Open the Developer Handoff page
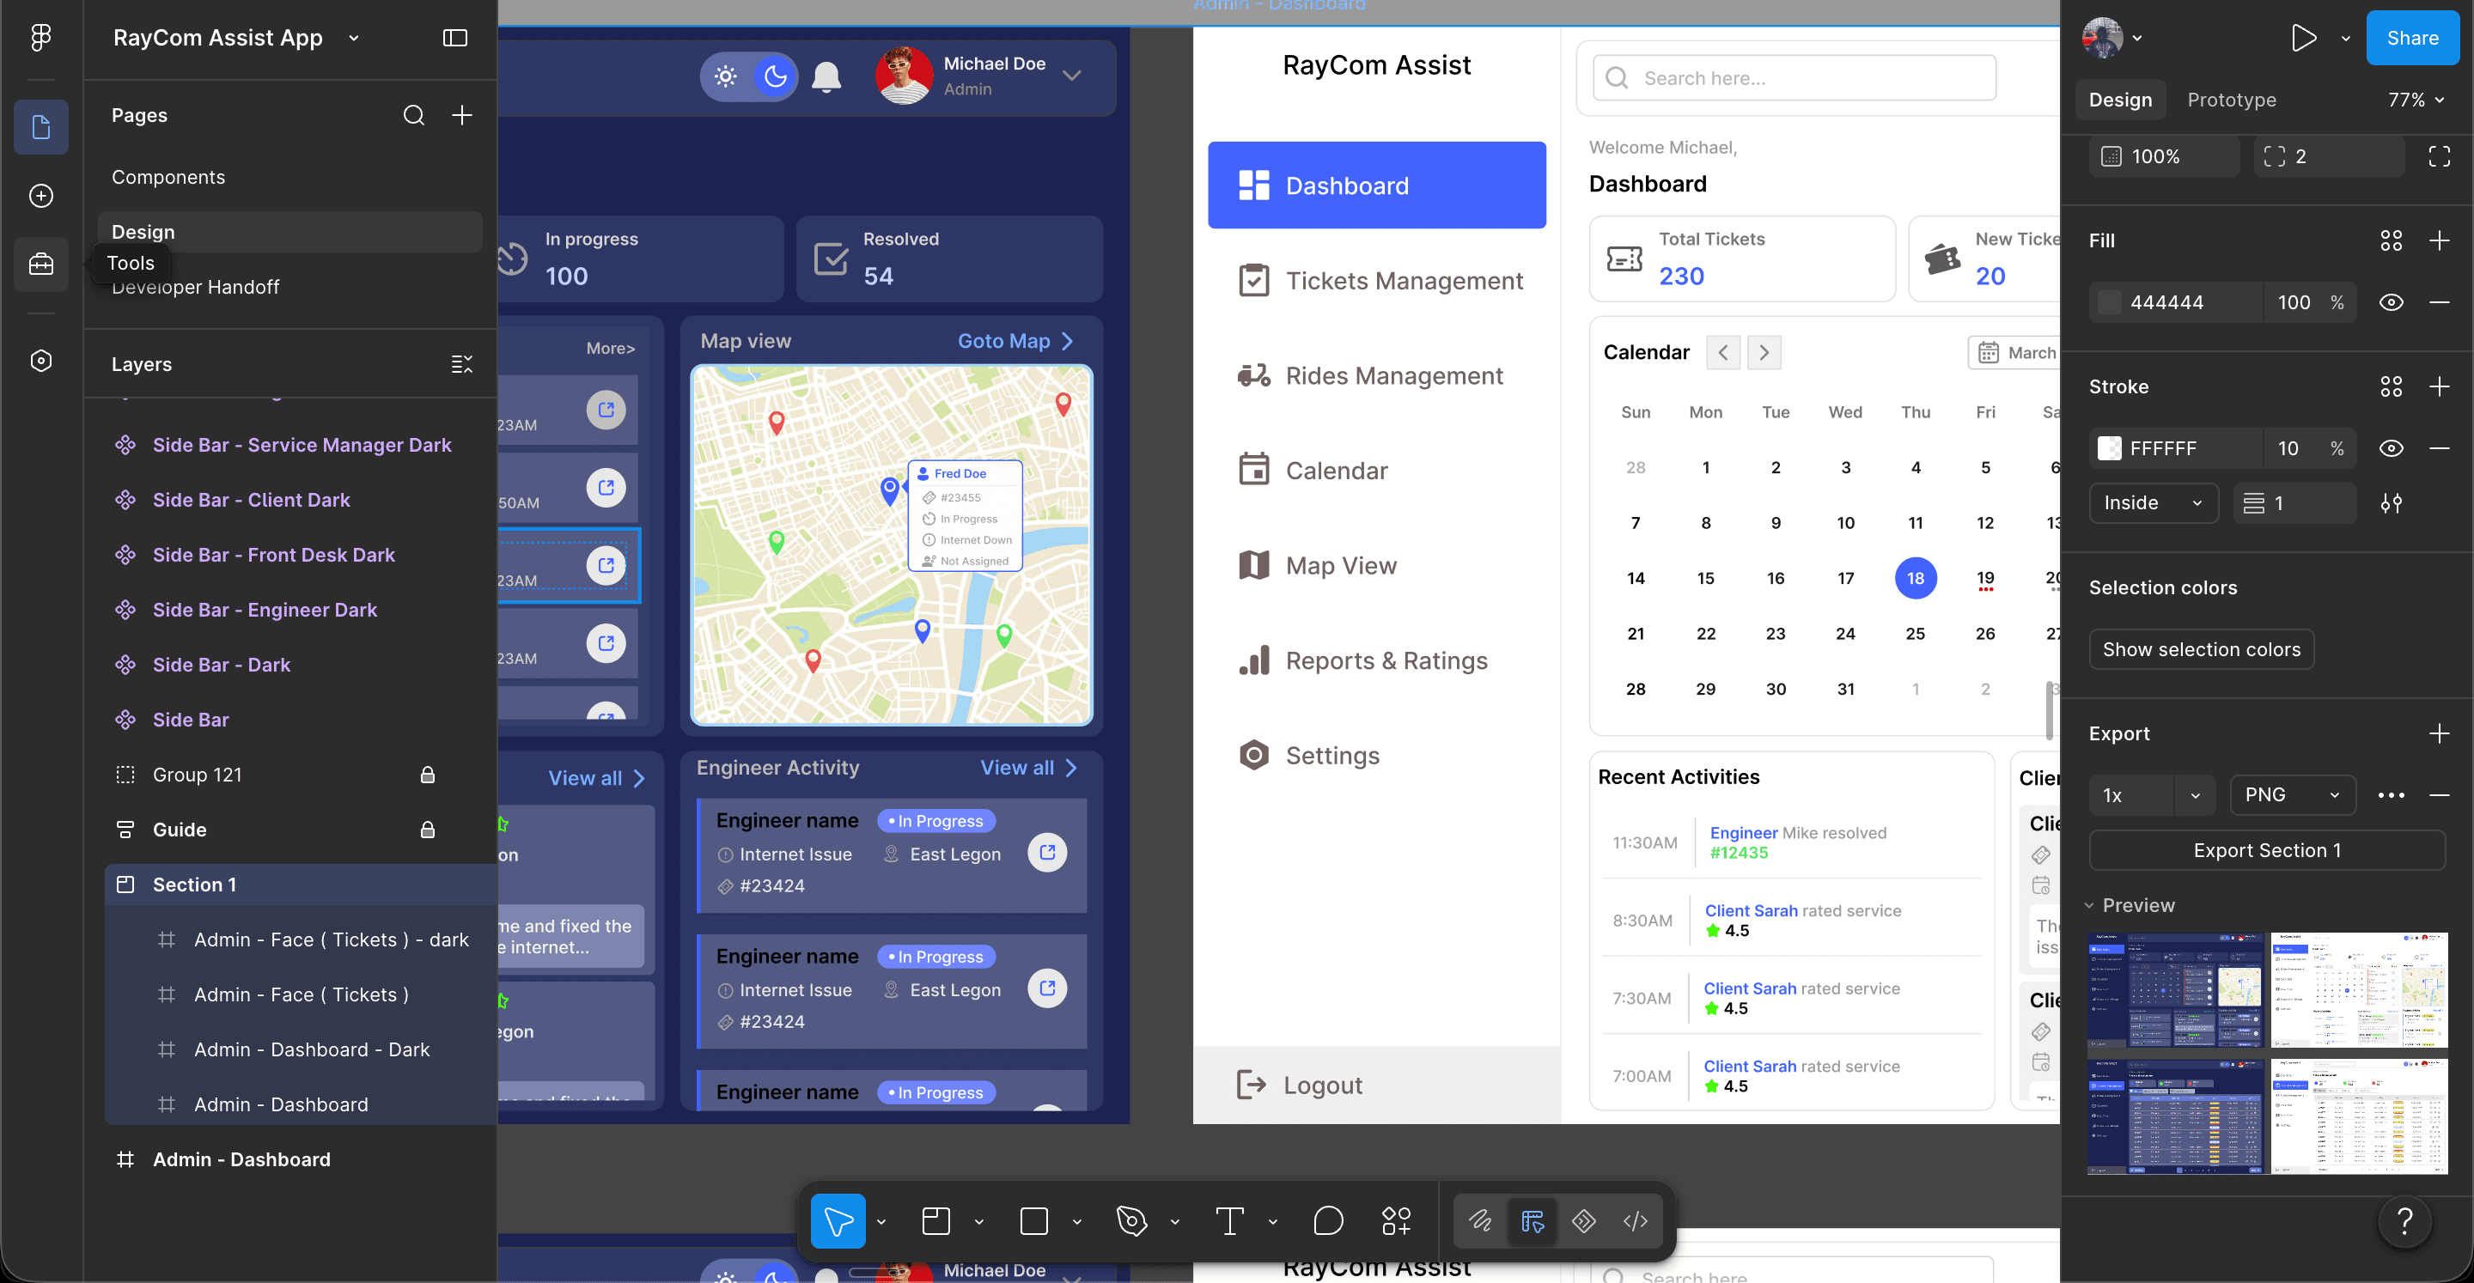The height and width of the screenshot is (1283, 2474). (x=195, y=287)
